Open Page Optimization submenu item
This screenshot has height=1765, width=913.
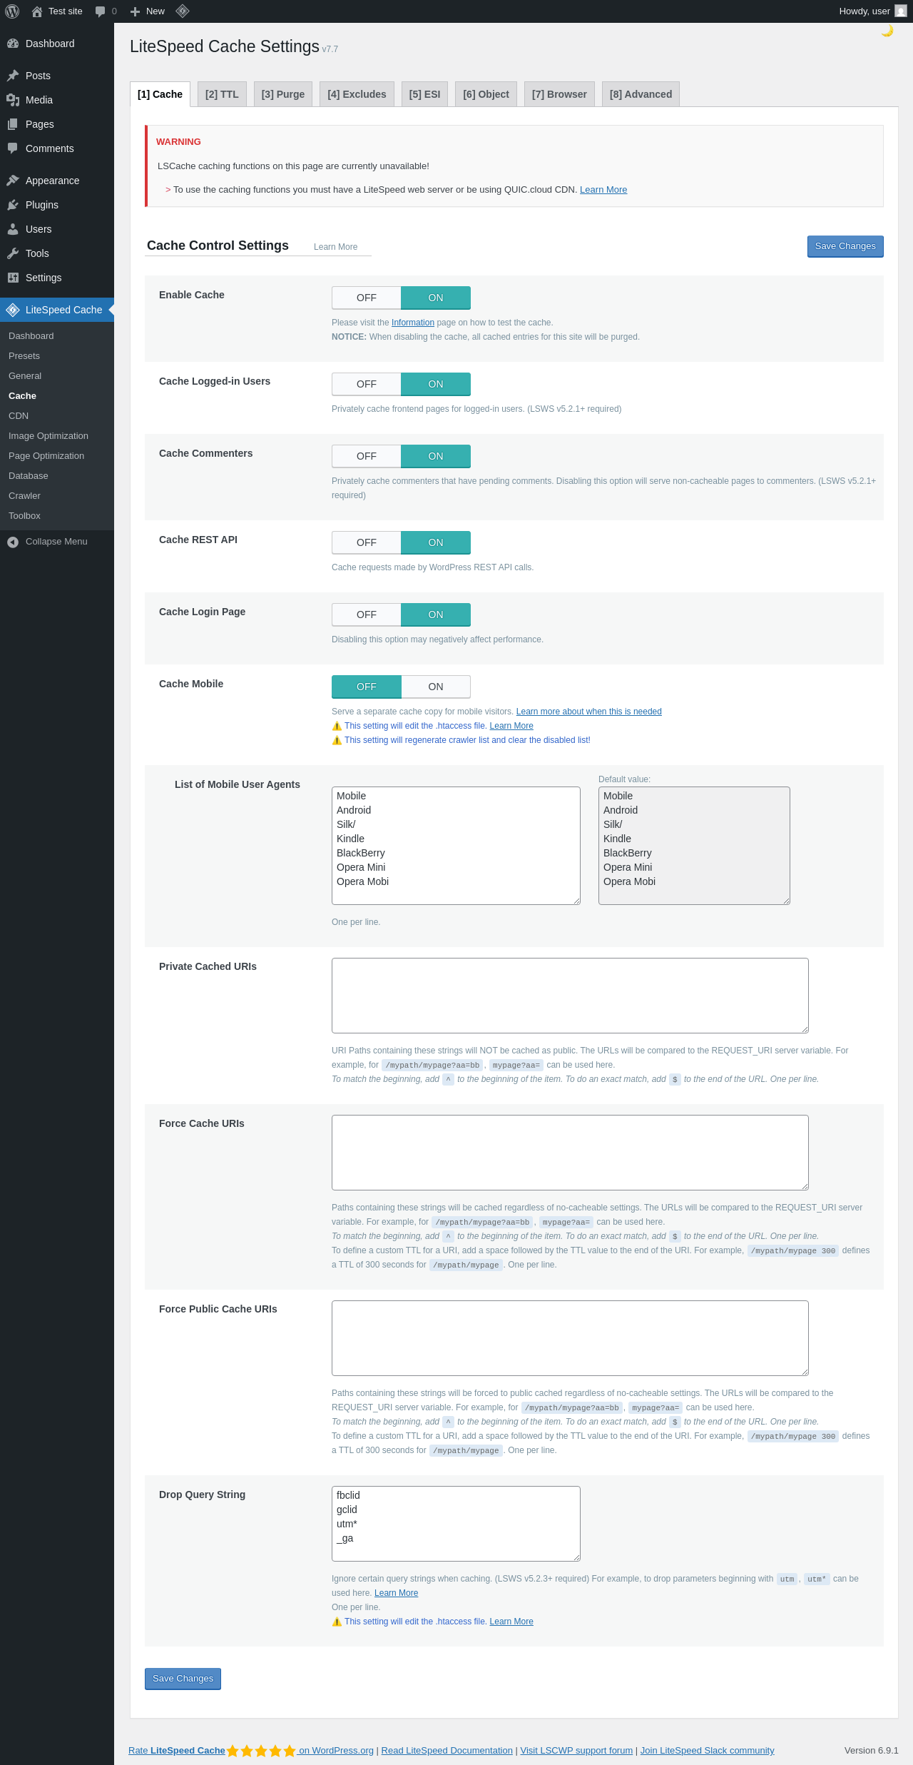click(46, 456)
